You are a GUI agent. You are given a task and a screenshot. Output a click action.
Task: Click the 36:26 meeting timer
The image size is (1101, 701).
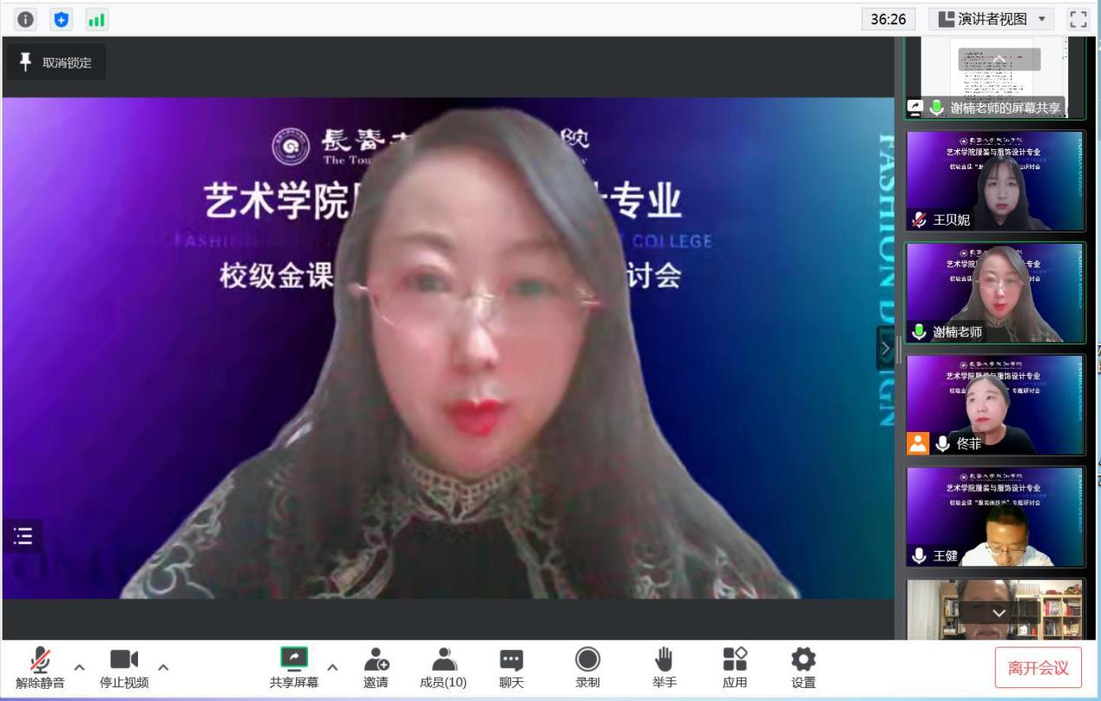888,19
